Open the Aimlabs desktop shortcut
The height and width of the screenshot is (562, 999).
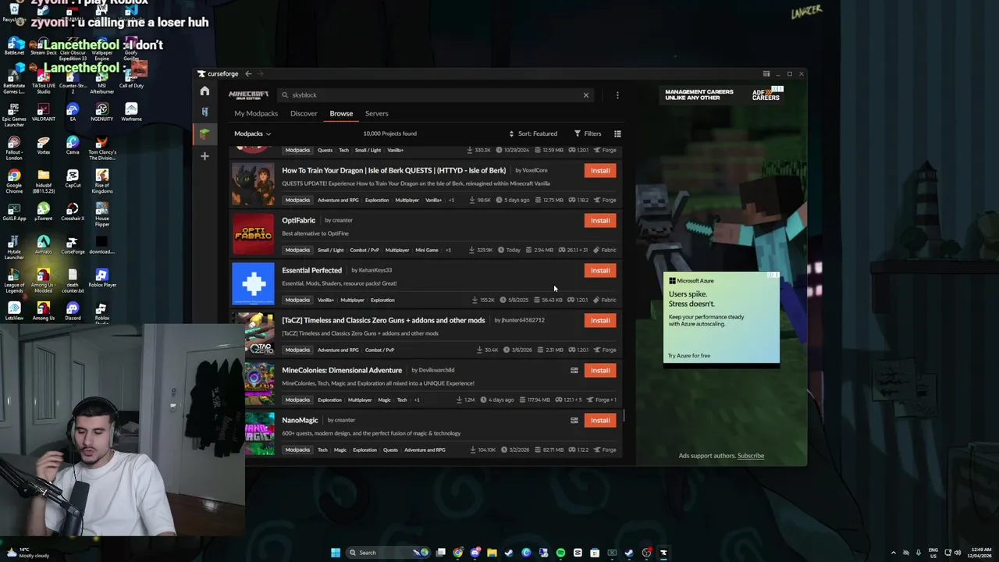coord(44,246)
